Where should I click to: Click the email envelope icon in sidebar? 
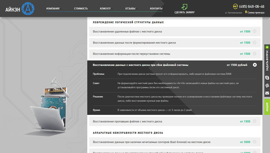click(x=267, y=93)
